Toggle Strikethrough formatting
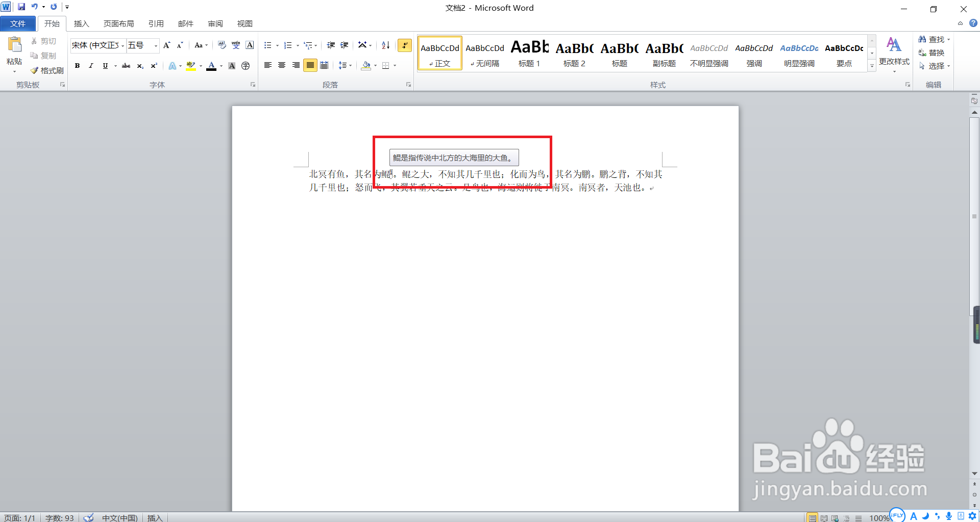 coord(126,66)
